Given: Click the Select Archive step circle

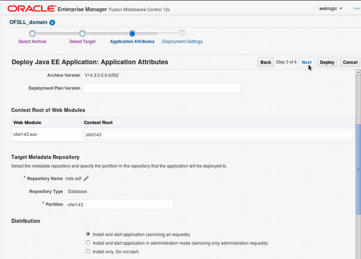Looking at the screenshot, I should [x=32, y=33].
